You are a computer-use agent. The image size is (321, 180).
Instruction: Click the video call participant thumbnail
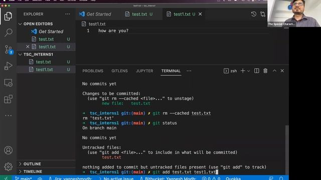point(294,13)
